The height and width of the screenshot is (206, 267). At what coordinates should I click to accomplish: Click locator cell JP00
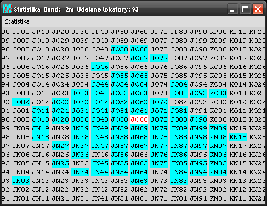coord(21,32)
